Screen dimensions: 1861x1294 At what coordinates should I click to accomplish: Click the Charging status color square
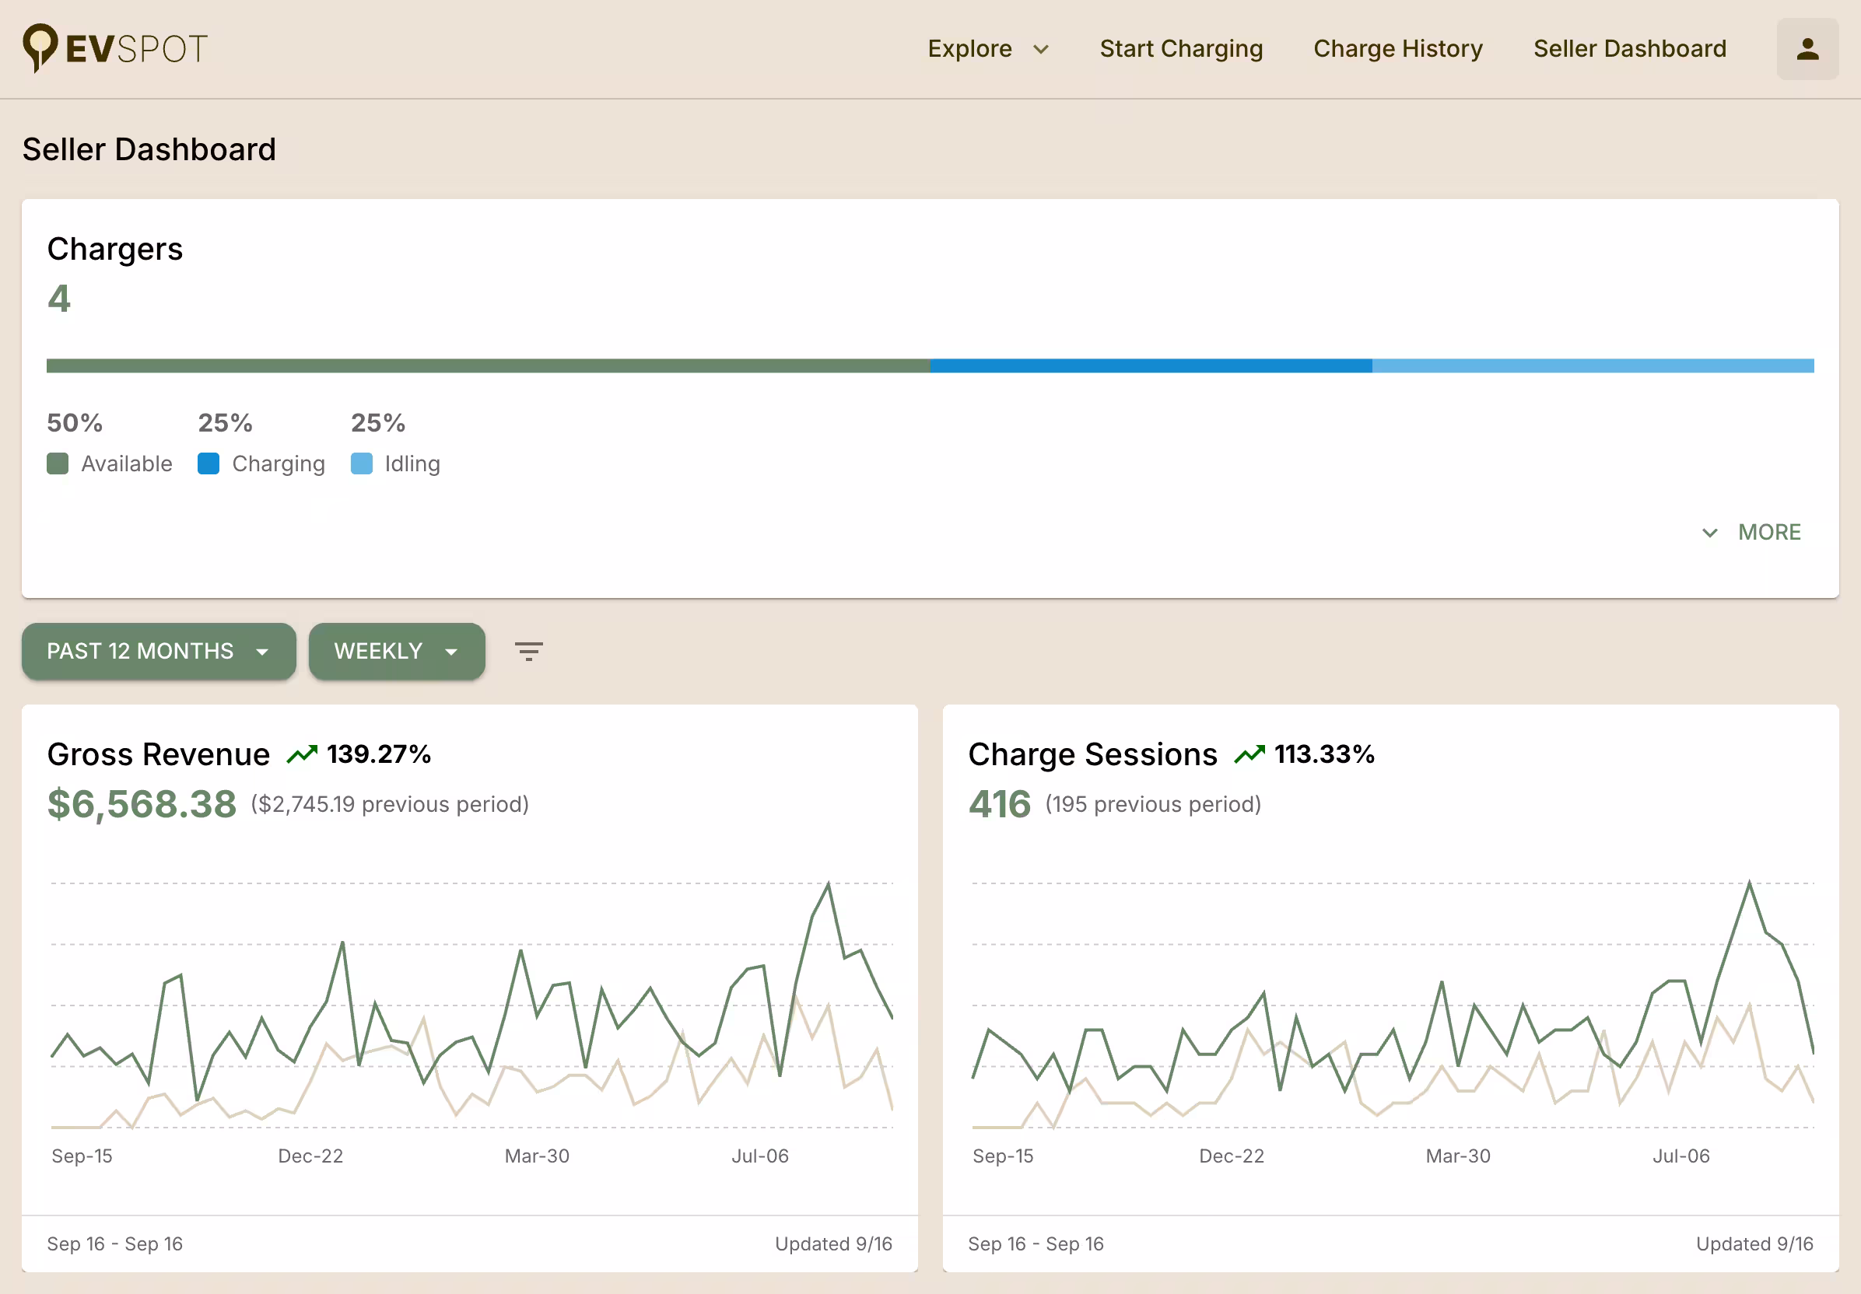pos(209,463)
